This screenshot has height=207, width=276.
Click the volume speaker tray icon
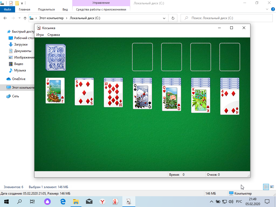pos(231,202)
